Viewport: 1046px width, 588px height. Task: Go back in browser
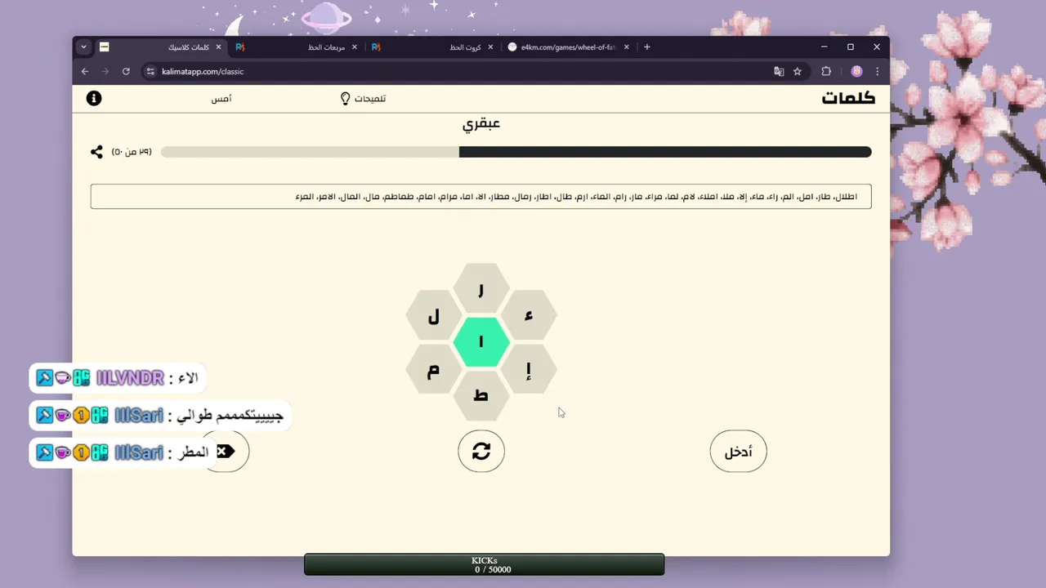(85, 72)
